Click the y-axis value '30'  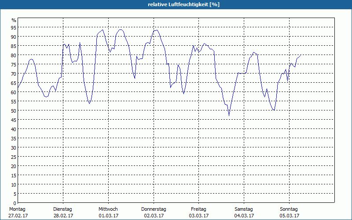pyautogui.click(x=14, y=148)
